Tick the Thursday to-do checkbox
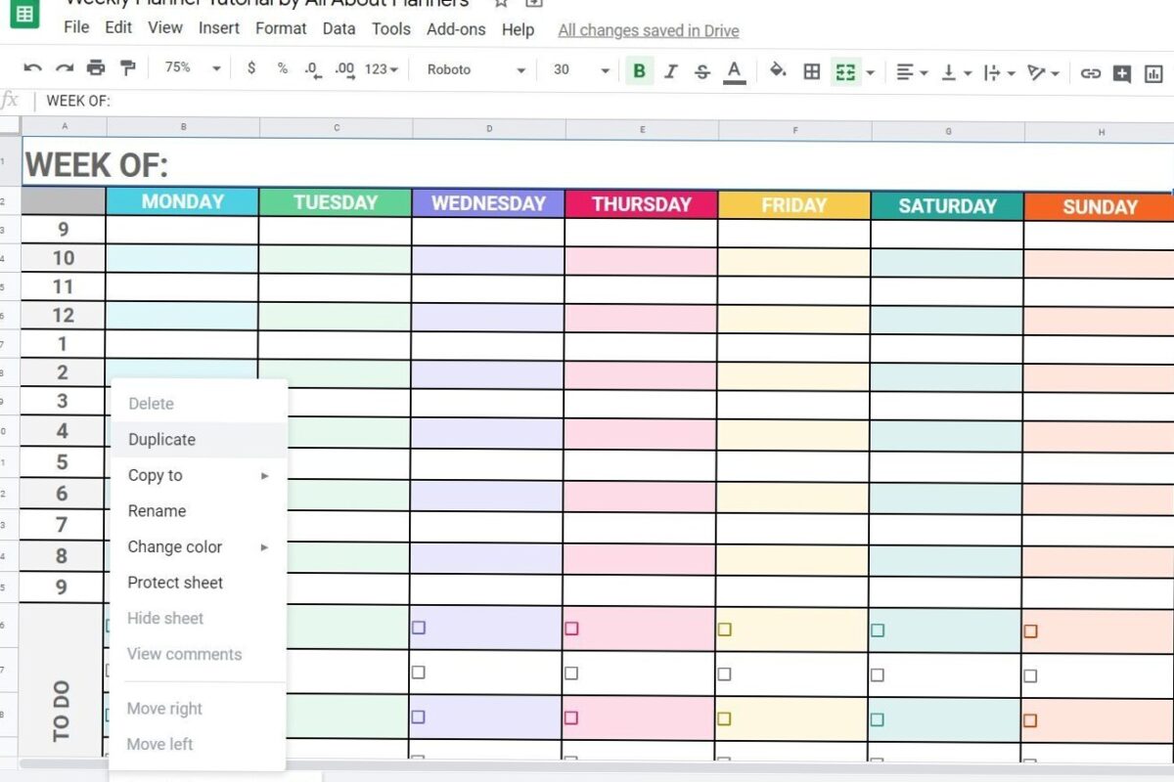Screen dimensions: 1174x782 tap(571, 630)
